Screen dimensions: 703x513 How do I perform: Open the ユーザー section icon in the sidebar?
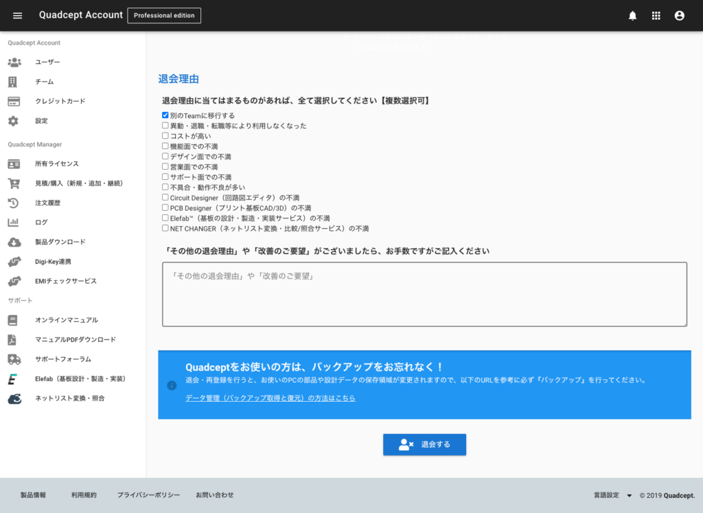coord(15,62)
